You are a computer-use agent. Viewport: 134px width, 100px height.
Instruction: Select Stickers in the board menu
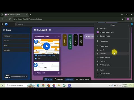coord(112,54)
